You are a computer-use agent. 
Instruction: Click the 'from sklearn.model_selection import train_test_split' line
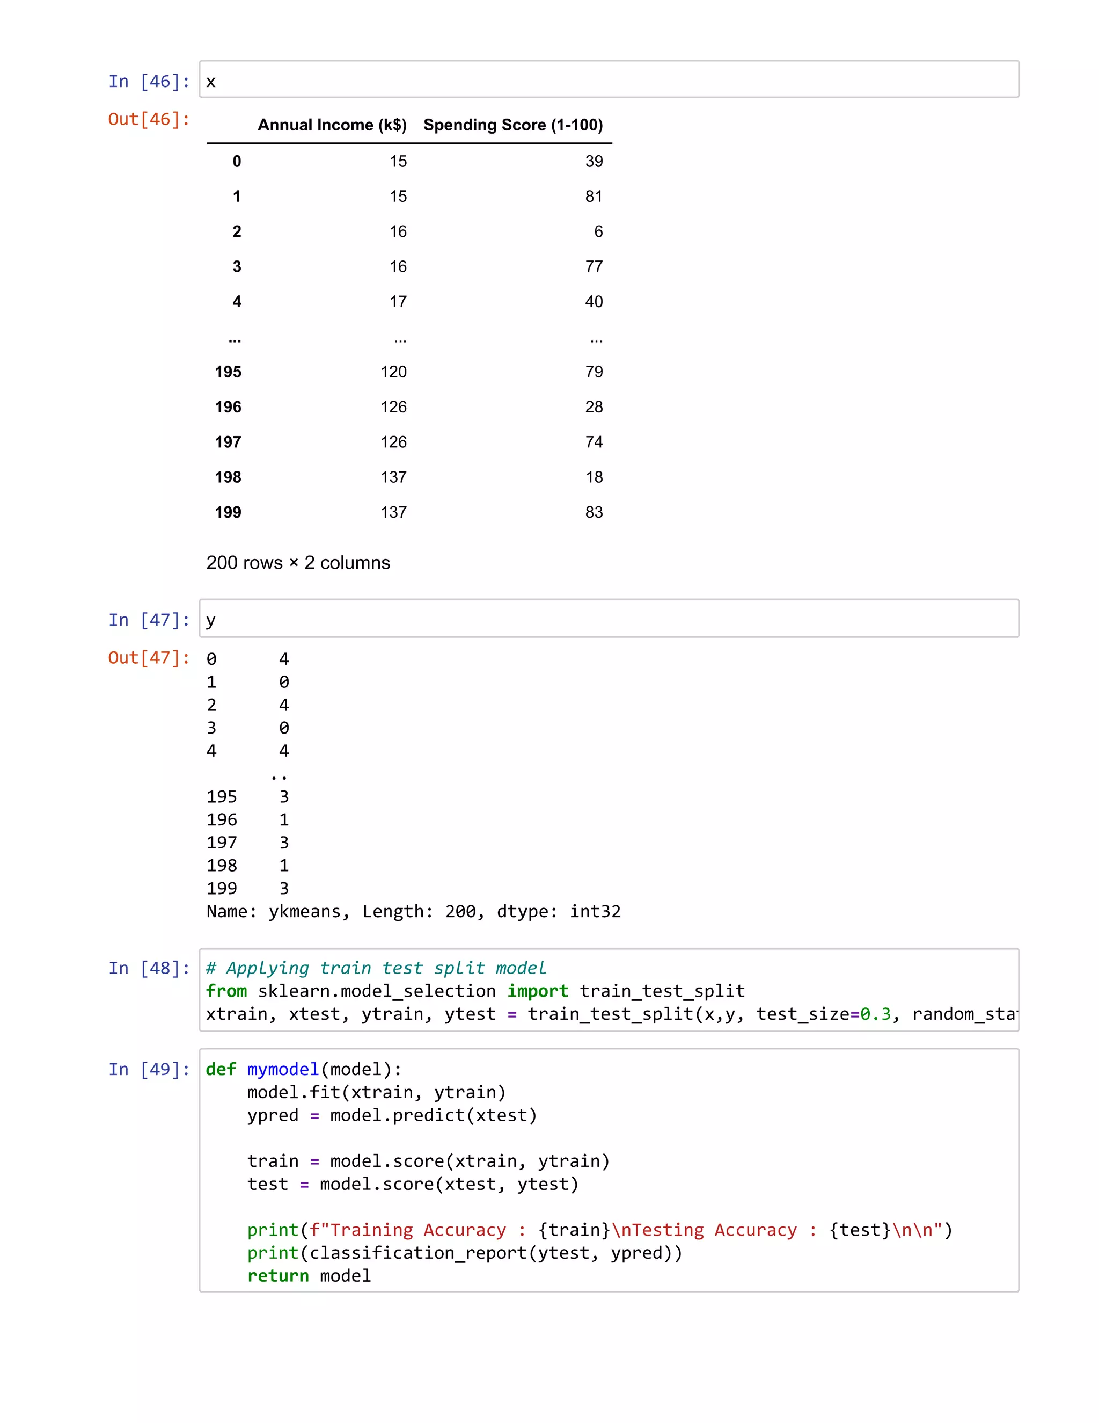point(475,991)
